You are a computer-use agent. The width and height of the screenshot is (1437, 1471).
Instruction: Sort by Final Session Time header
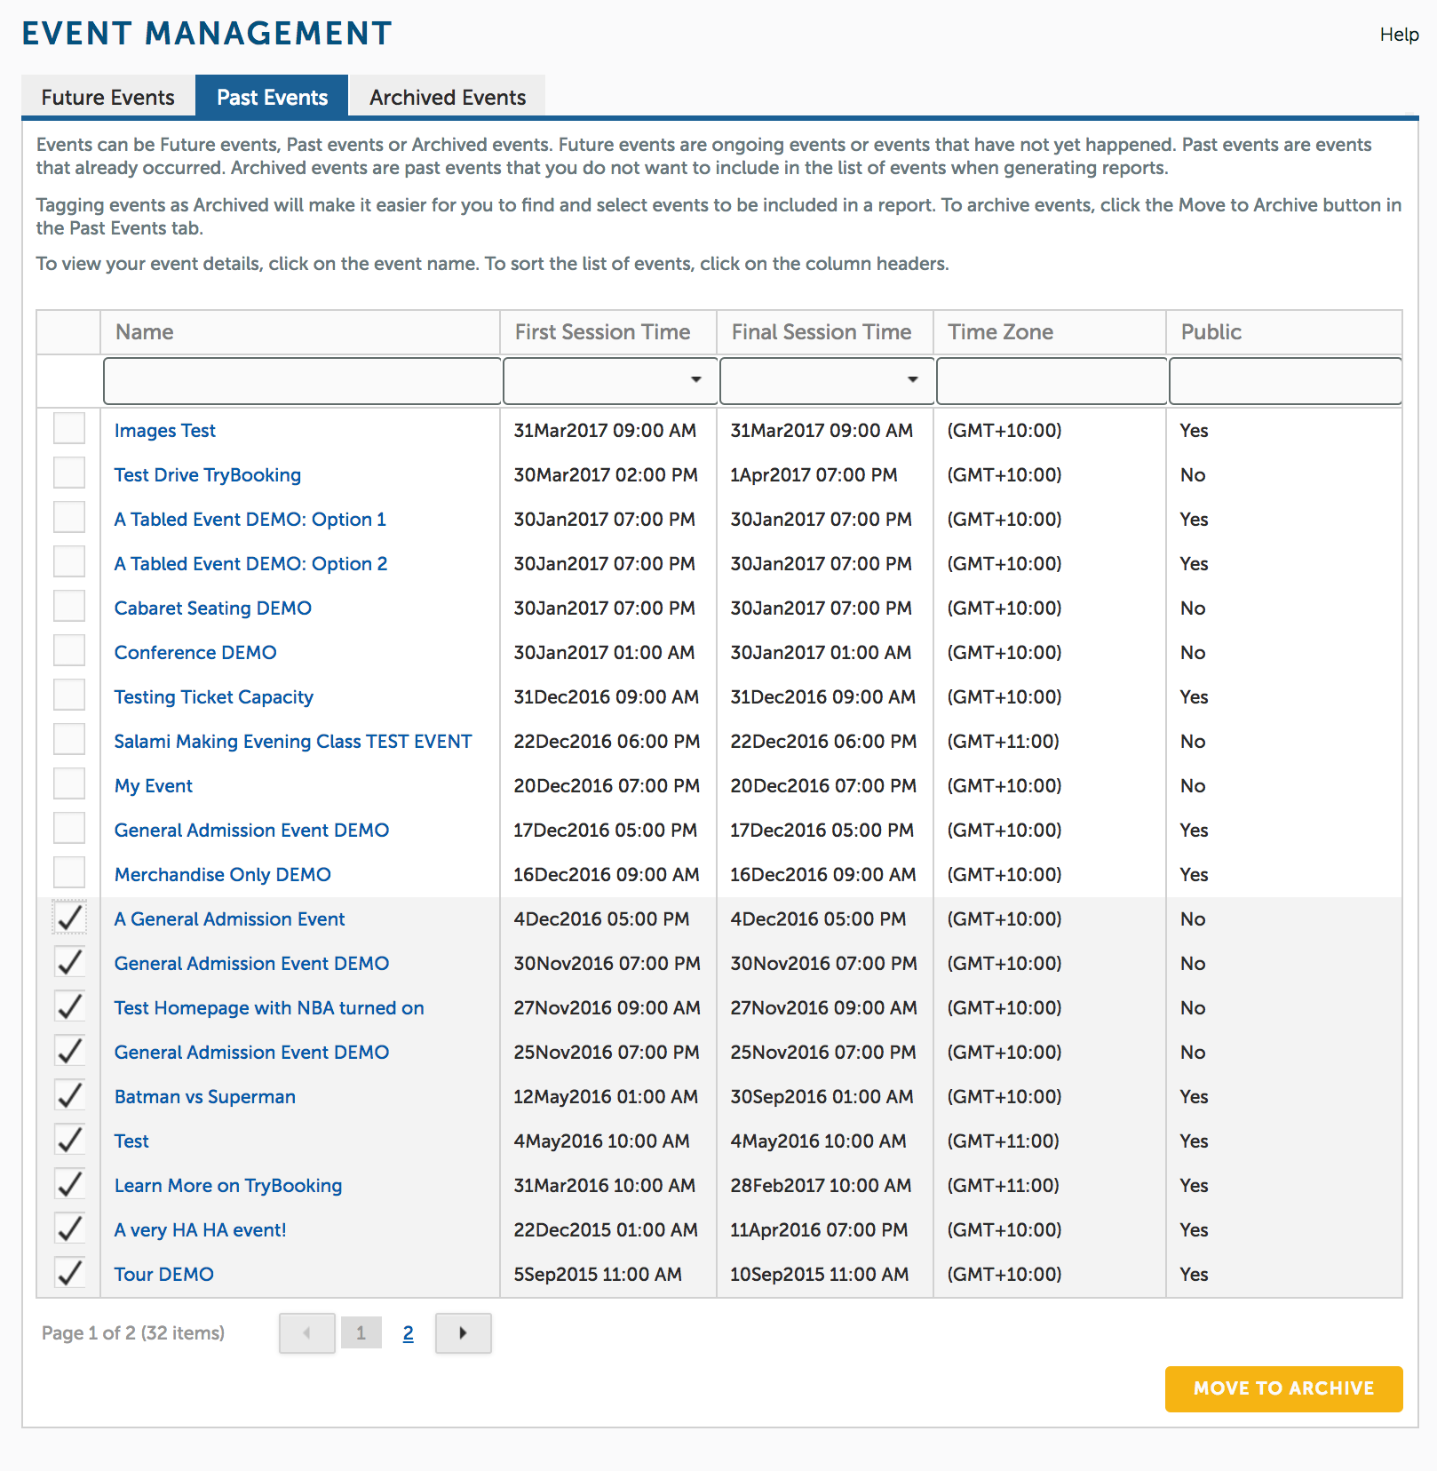coord(825,332)
